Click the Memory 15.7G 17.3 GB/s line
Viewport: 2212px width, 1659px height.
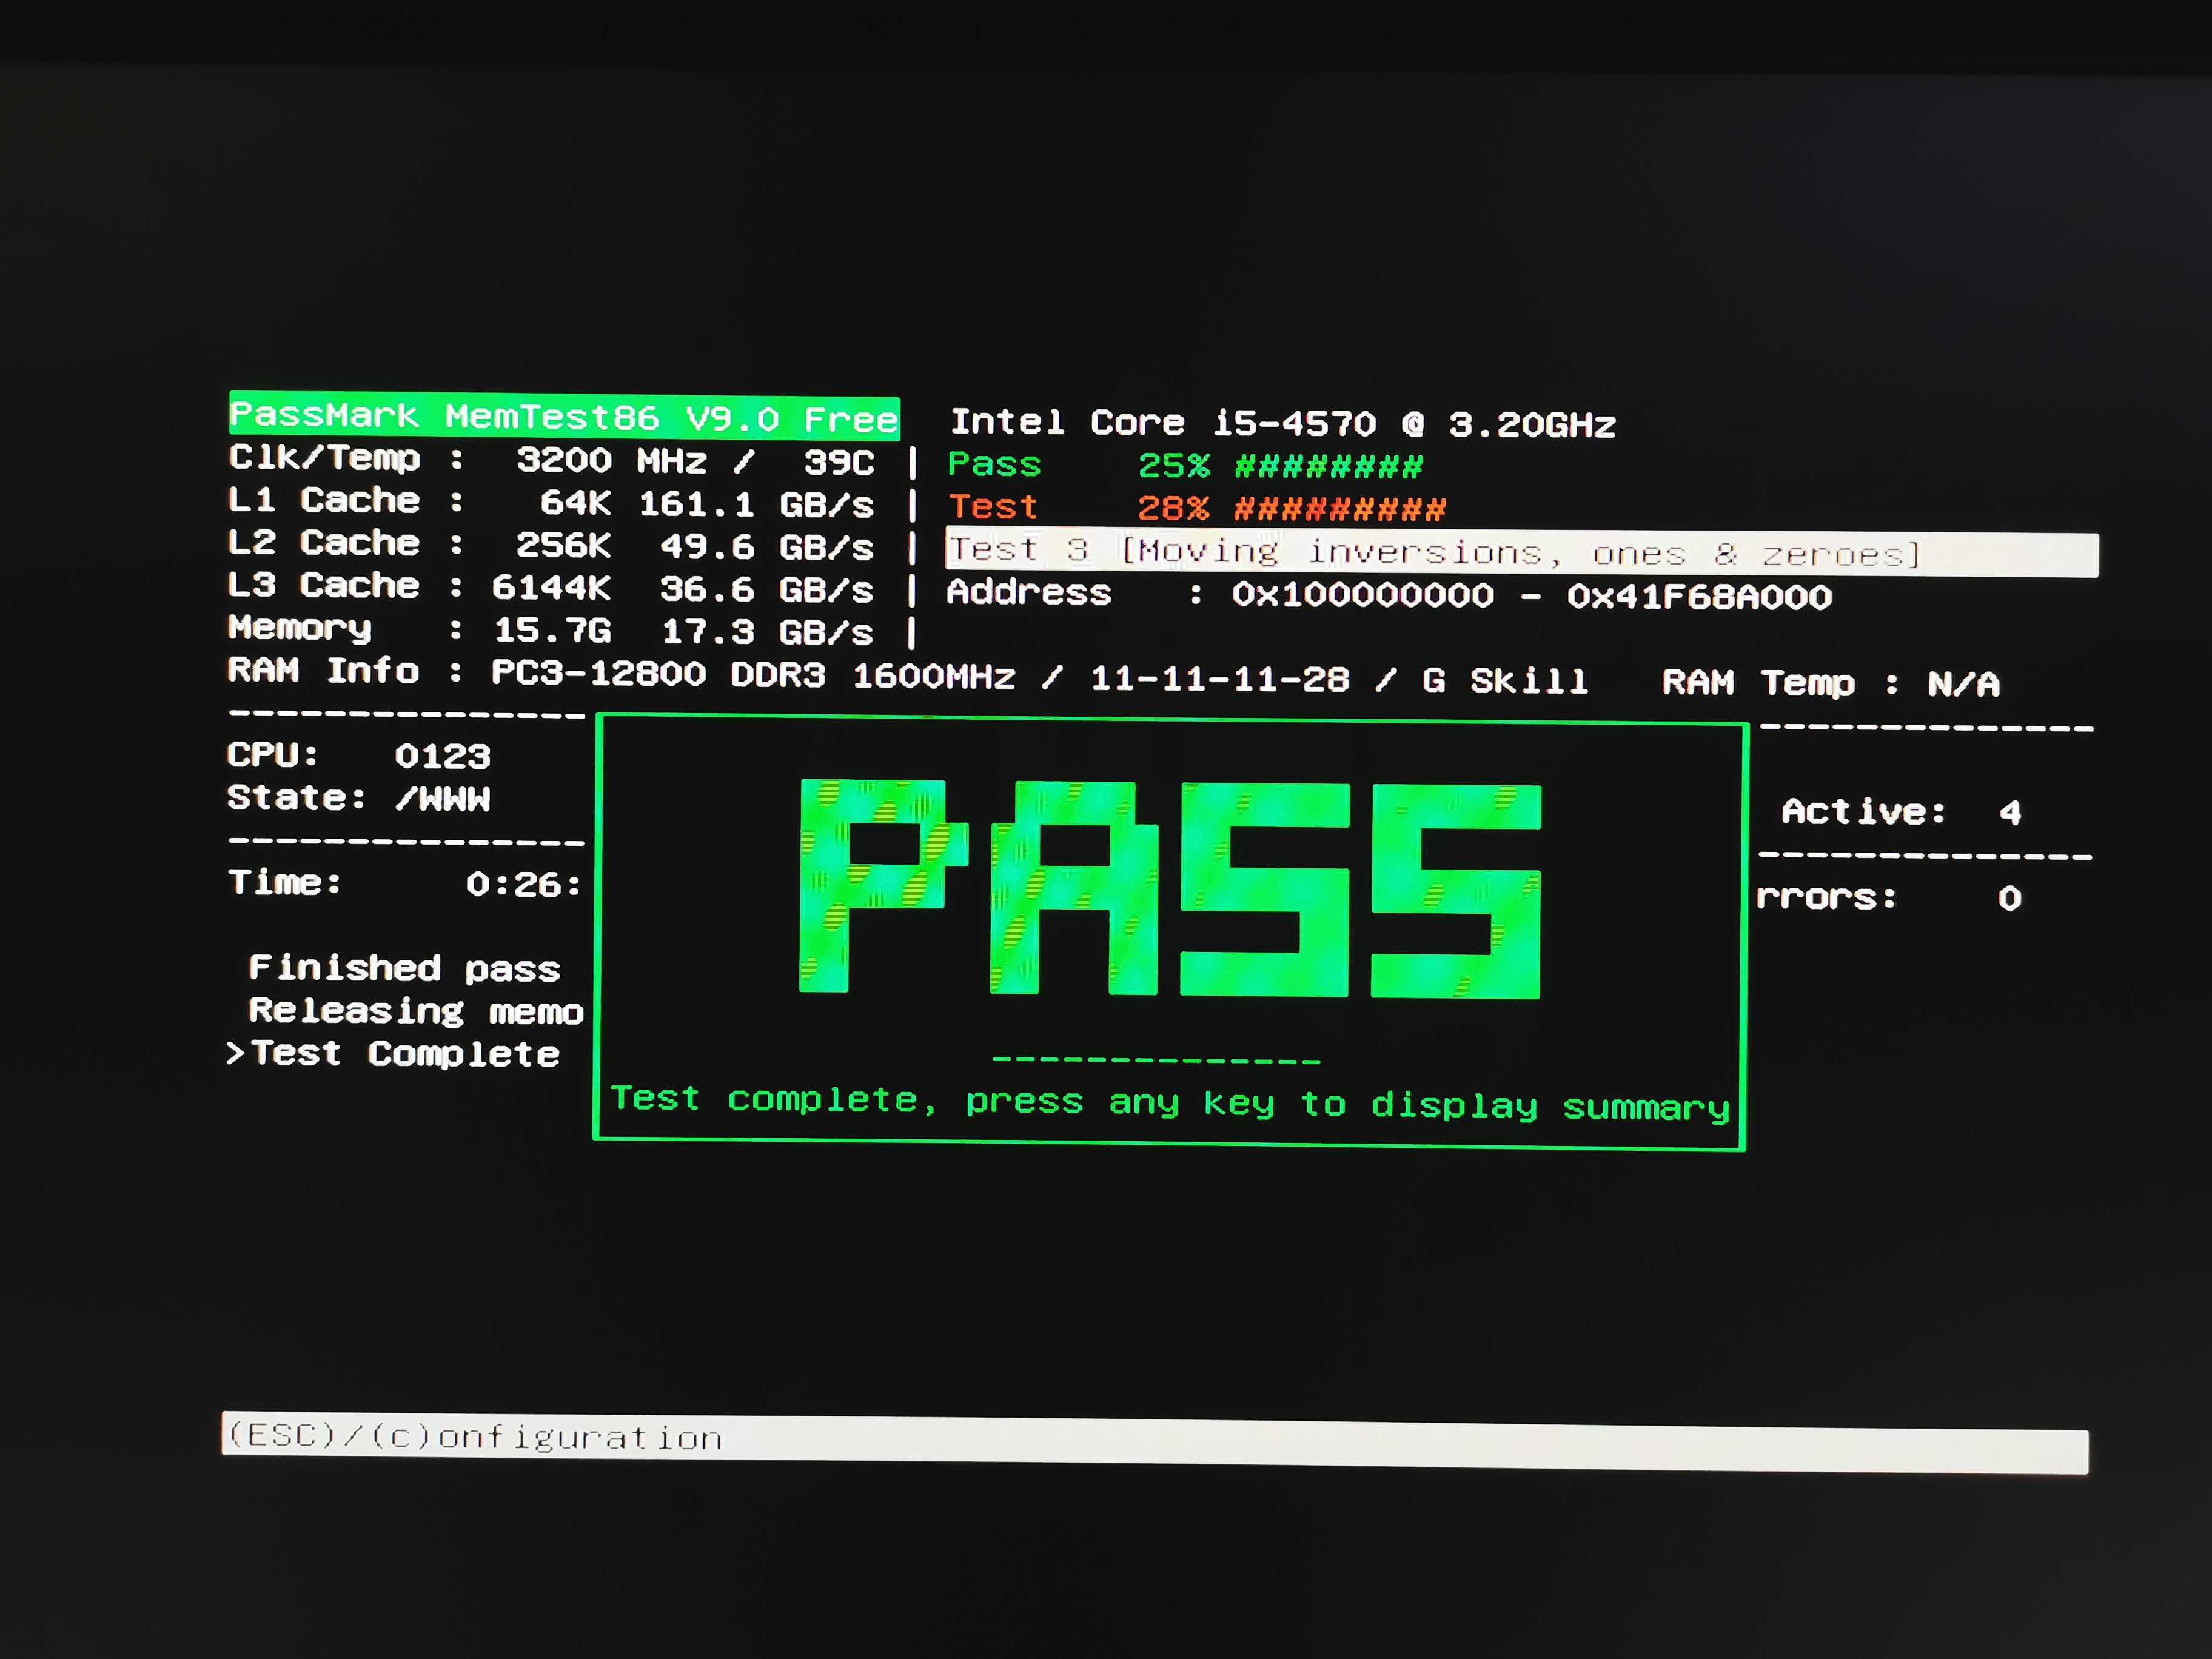[x=551, y=630]
